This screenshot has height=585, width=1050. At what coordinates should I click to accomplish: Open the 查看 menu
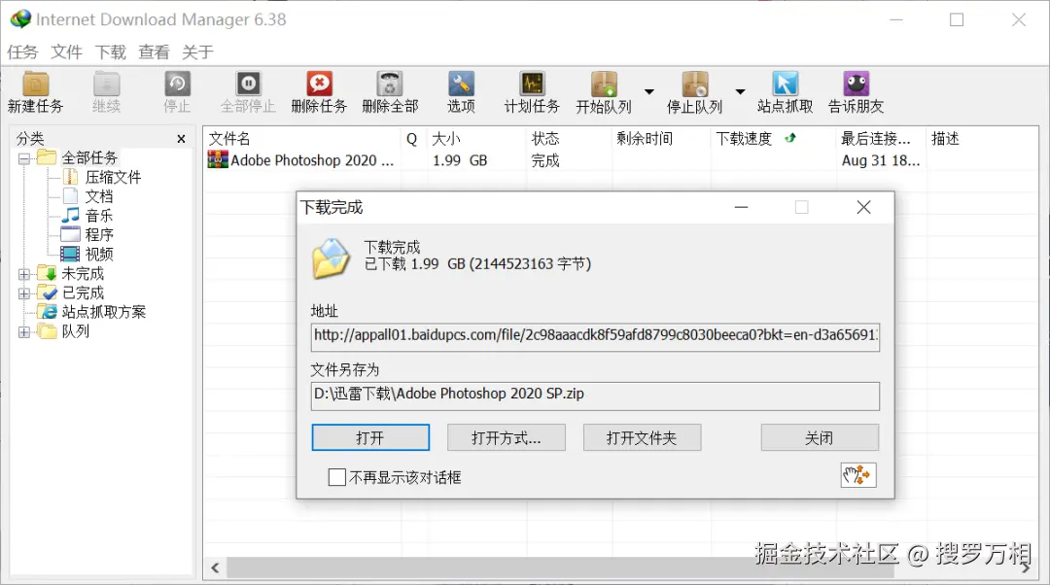[154, 52]
